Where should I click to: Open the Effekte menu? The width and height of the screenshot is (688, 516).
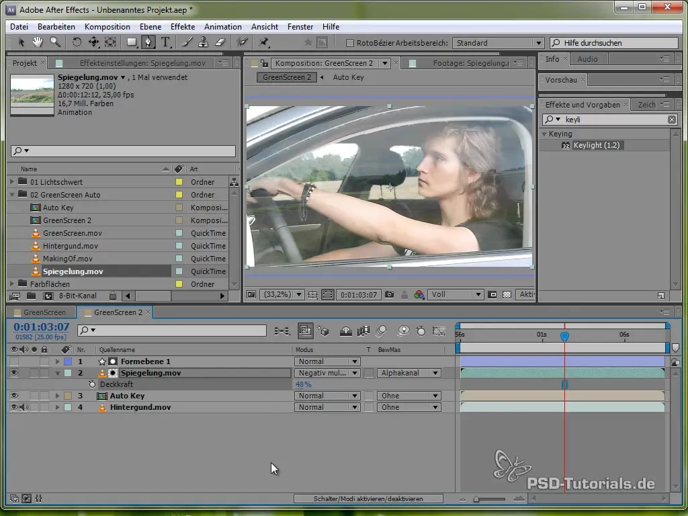(x=183, y=27)
